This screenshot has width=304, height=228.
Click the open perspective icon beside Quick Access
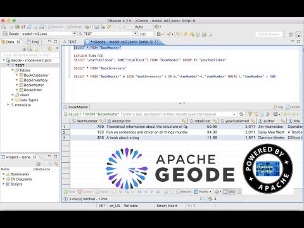(291, 34)
